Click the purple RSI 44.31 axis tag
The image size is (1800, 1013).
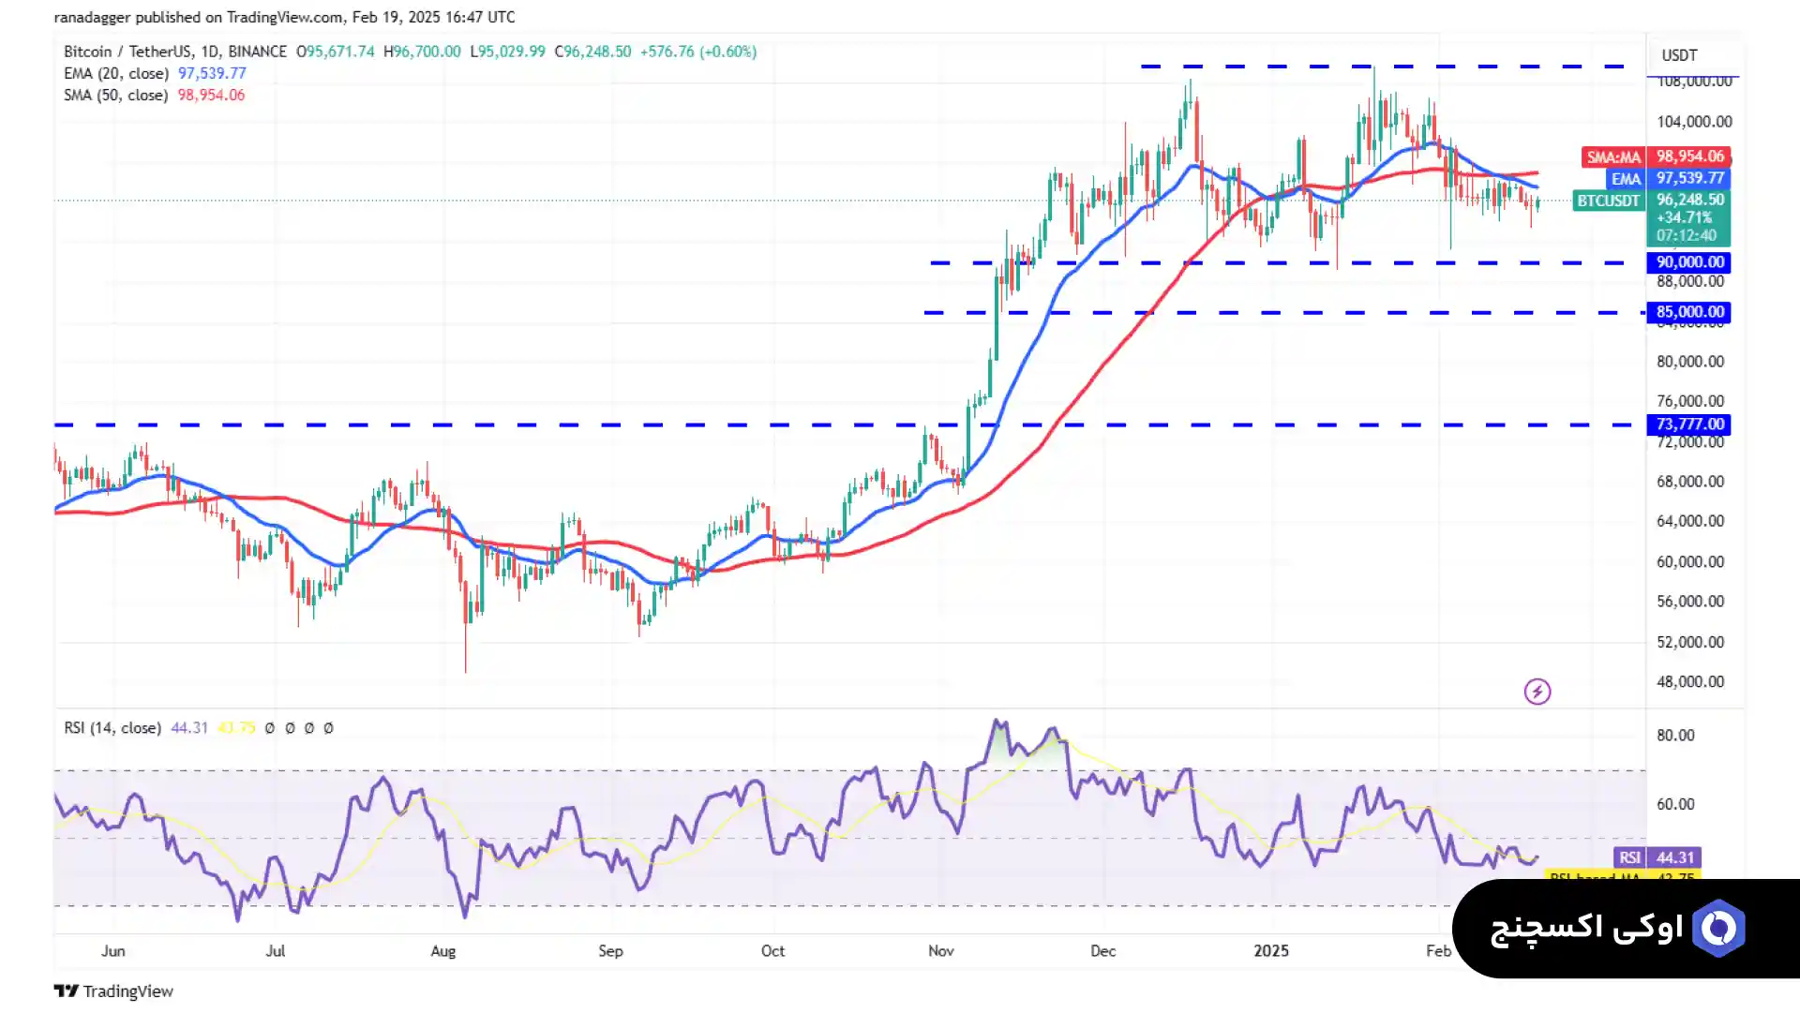[x=1657, y=857]
